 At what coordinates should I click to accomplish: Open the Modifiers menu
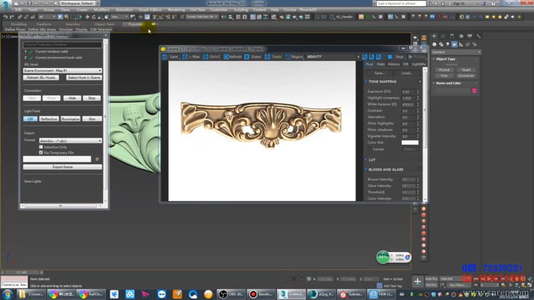tap(101, 10)
